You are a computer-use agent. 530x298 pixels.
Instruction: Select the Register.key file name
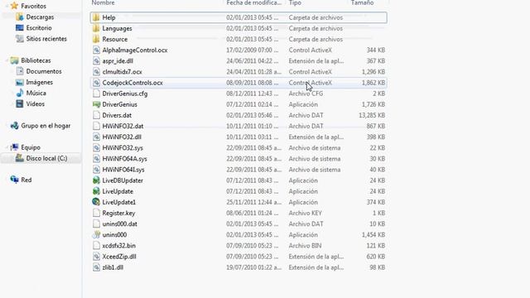118,213
